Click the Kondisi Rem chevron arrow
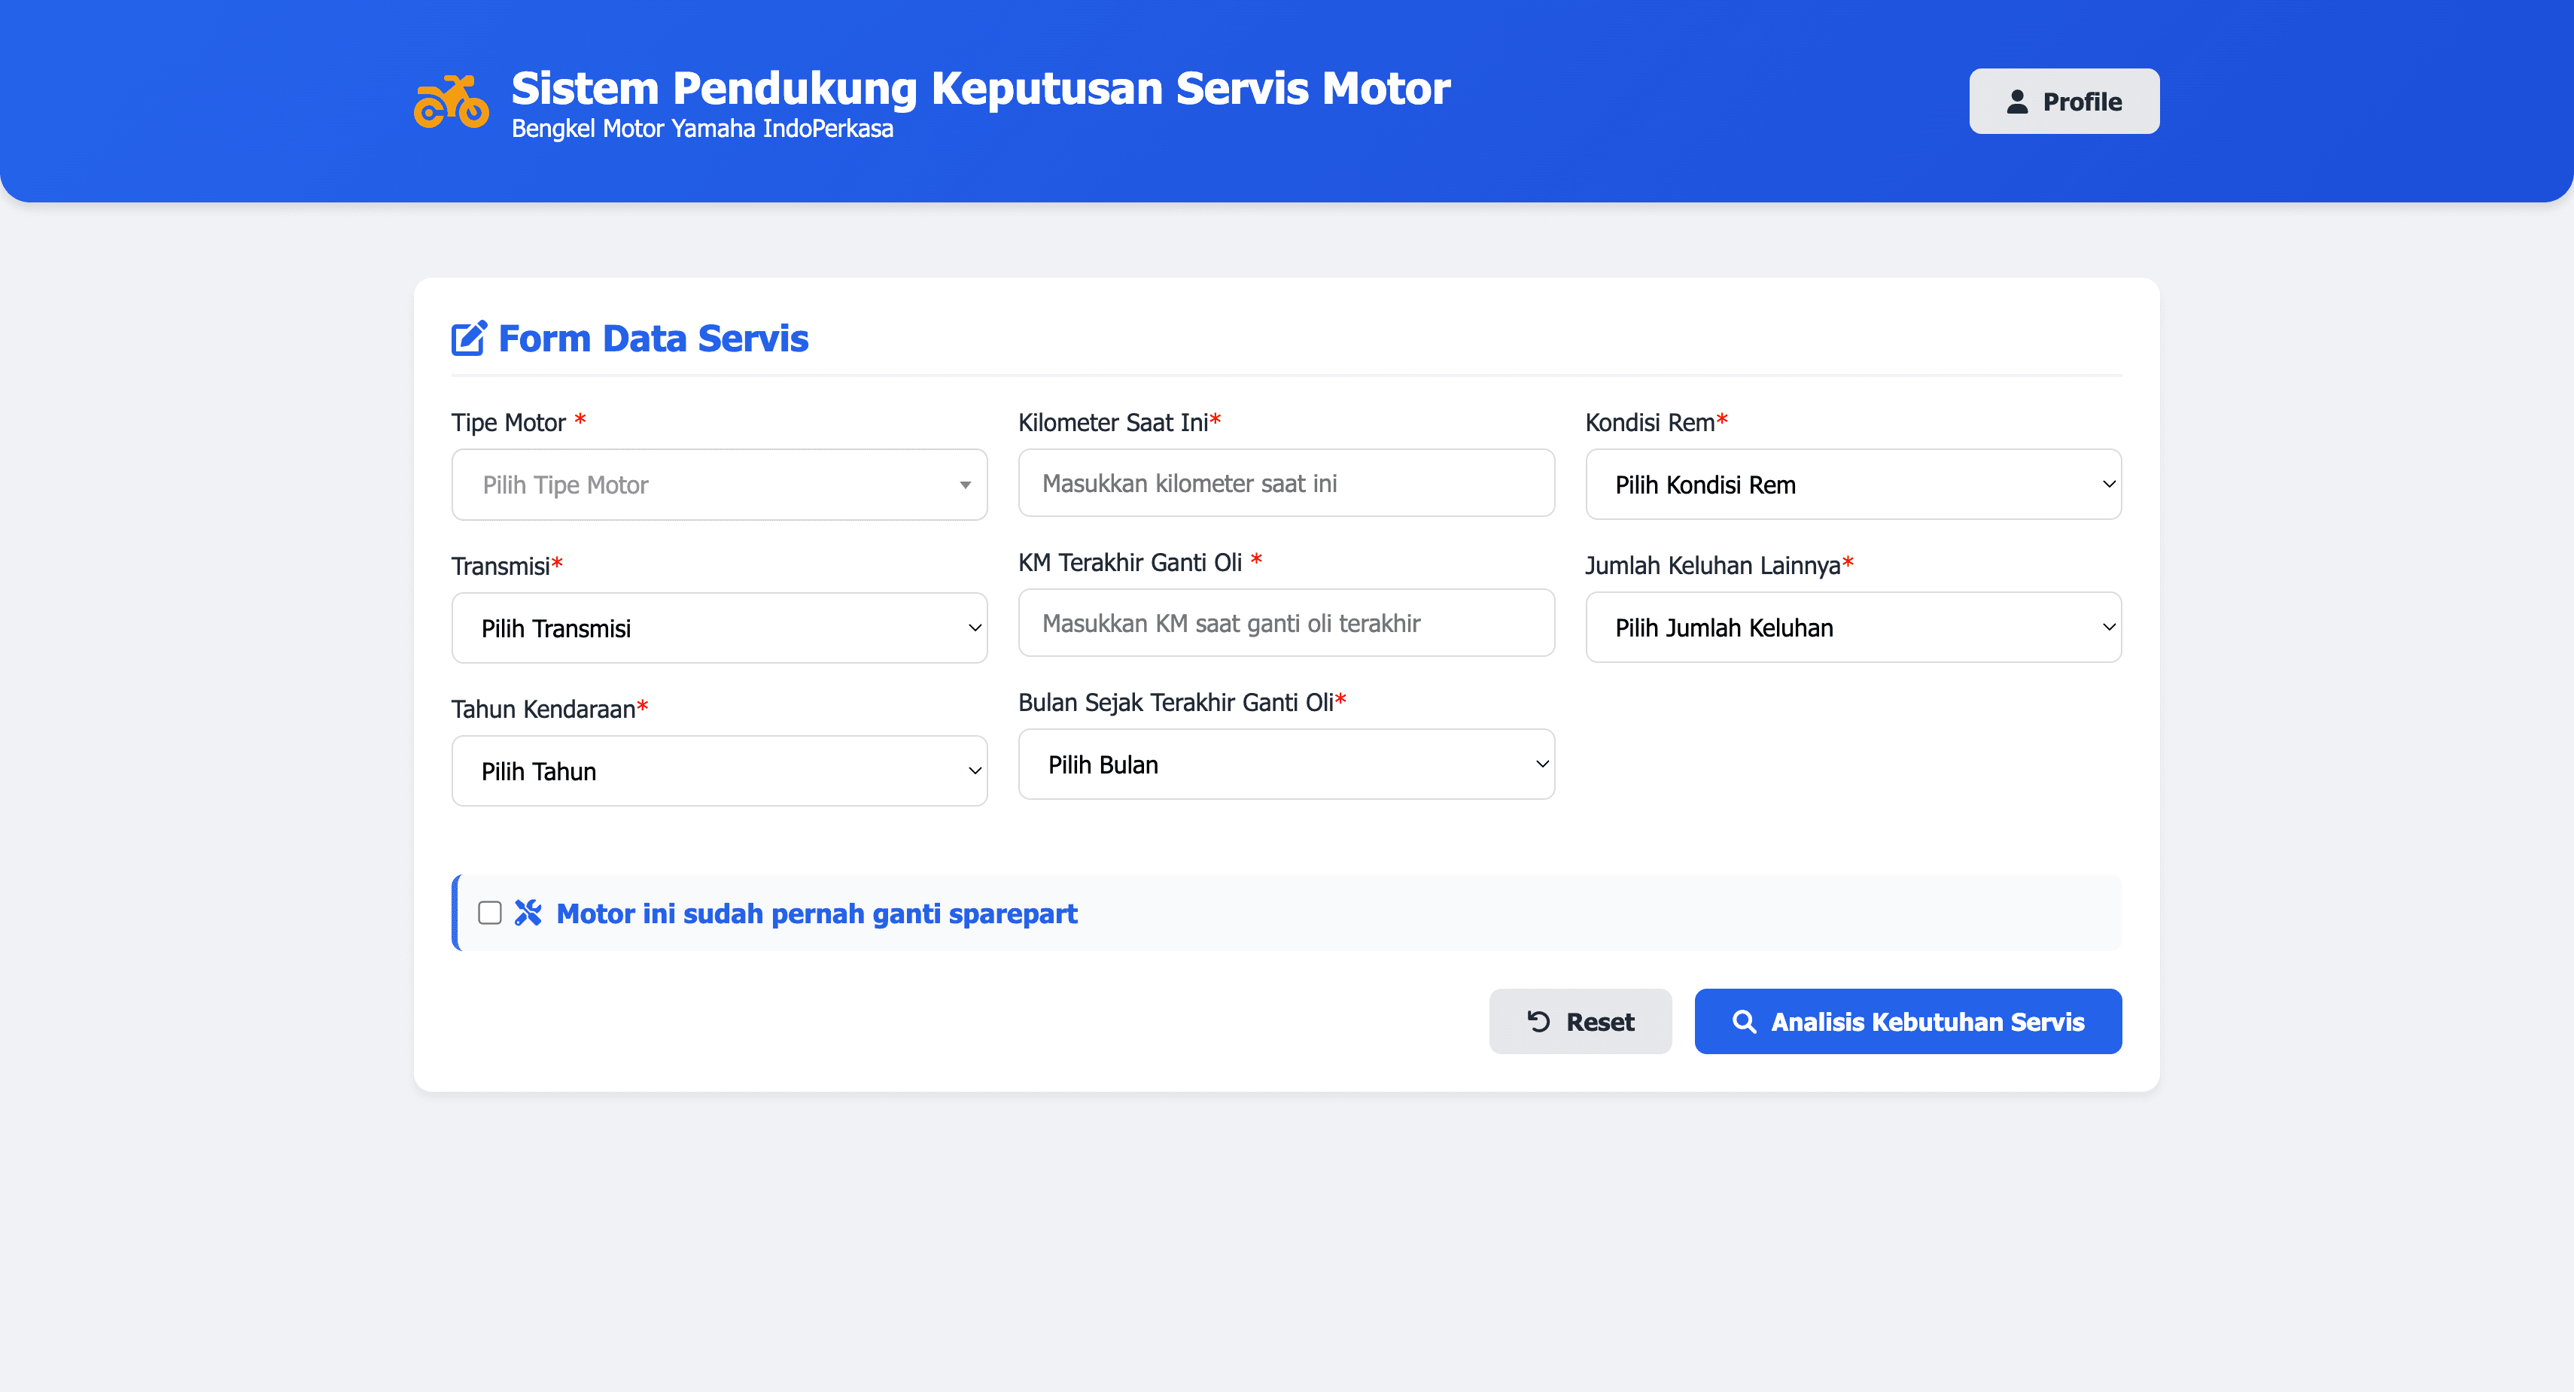 2108,485
